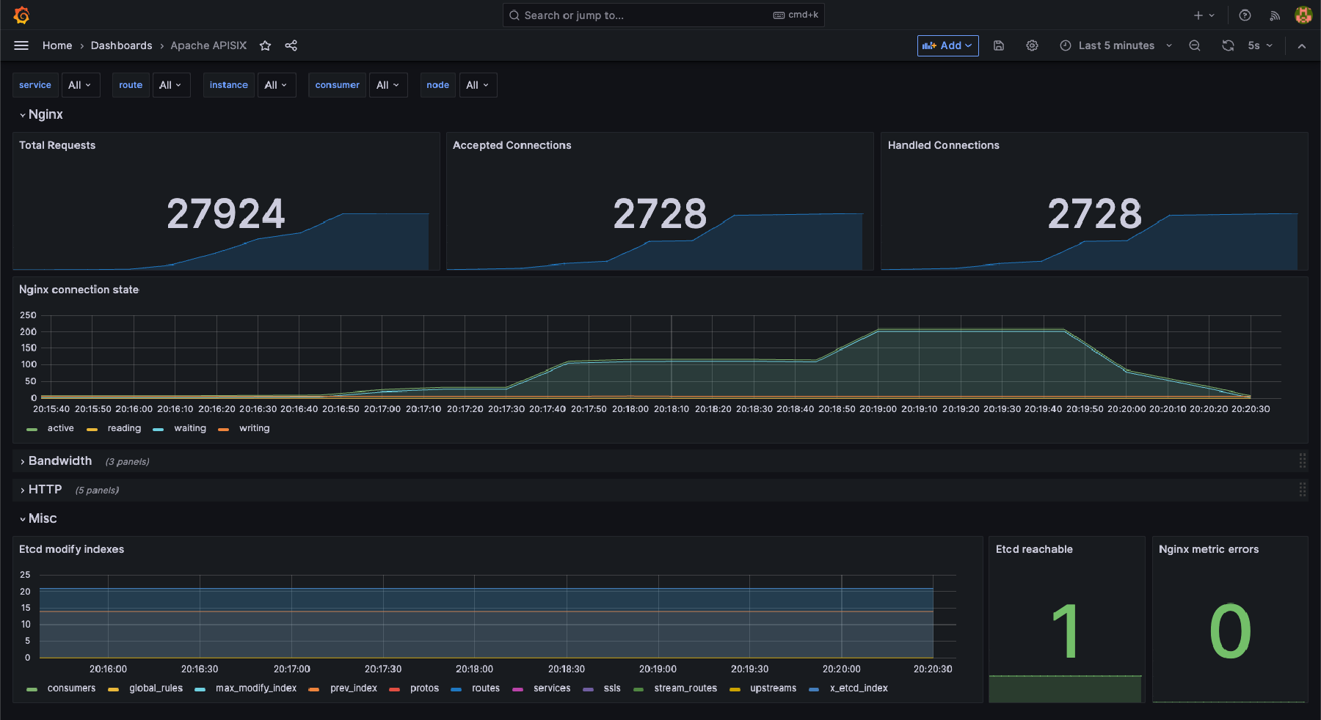This screenshot has width=1321, height=720.
Task: Click the consumer variable label
Action: (338, 85)
